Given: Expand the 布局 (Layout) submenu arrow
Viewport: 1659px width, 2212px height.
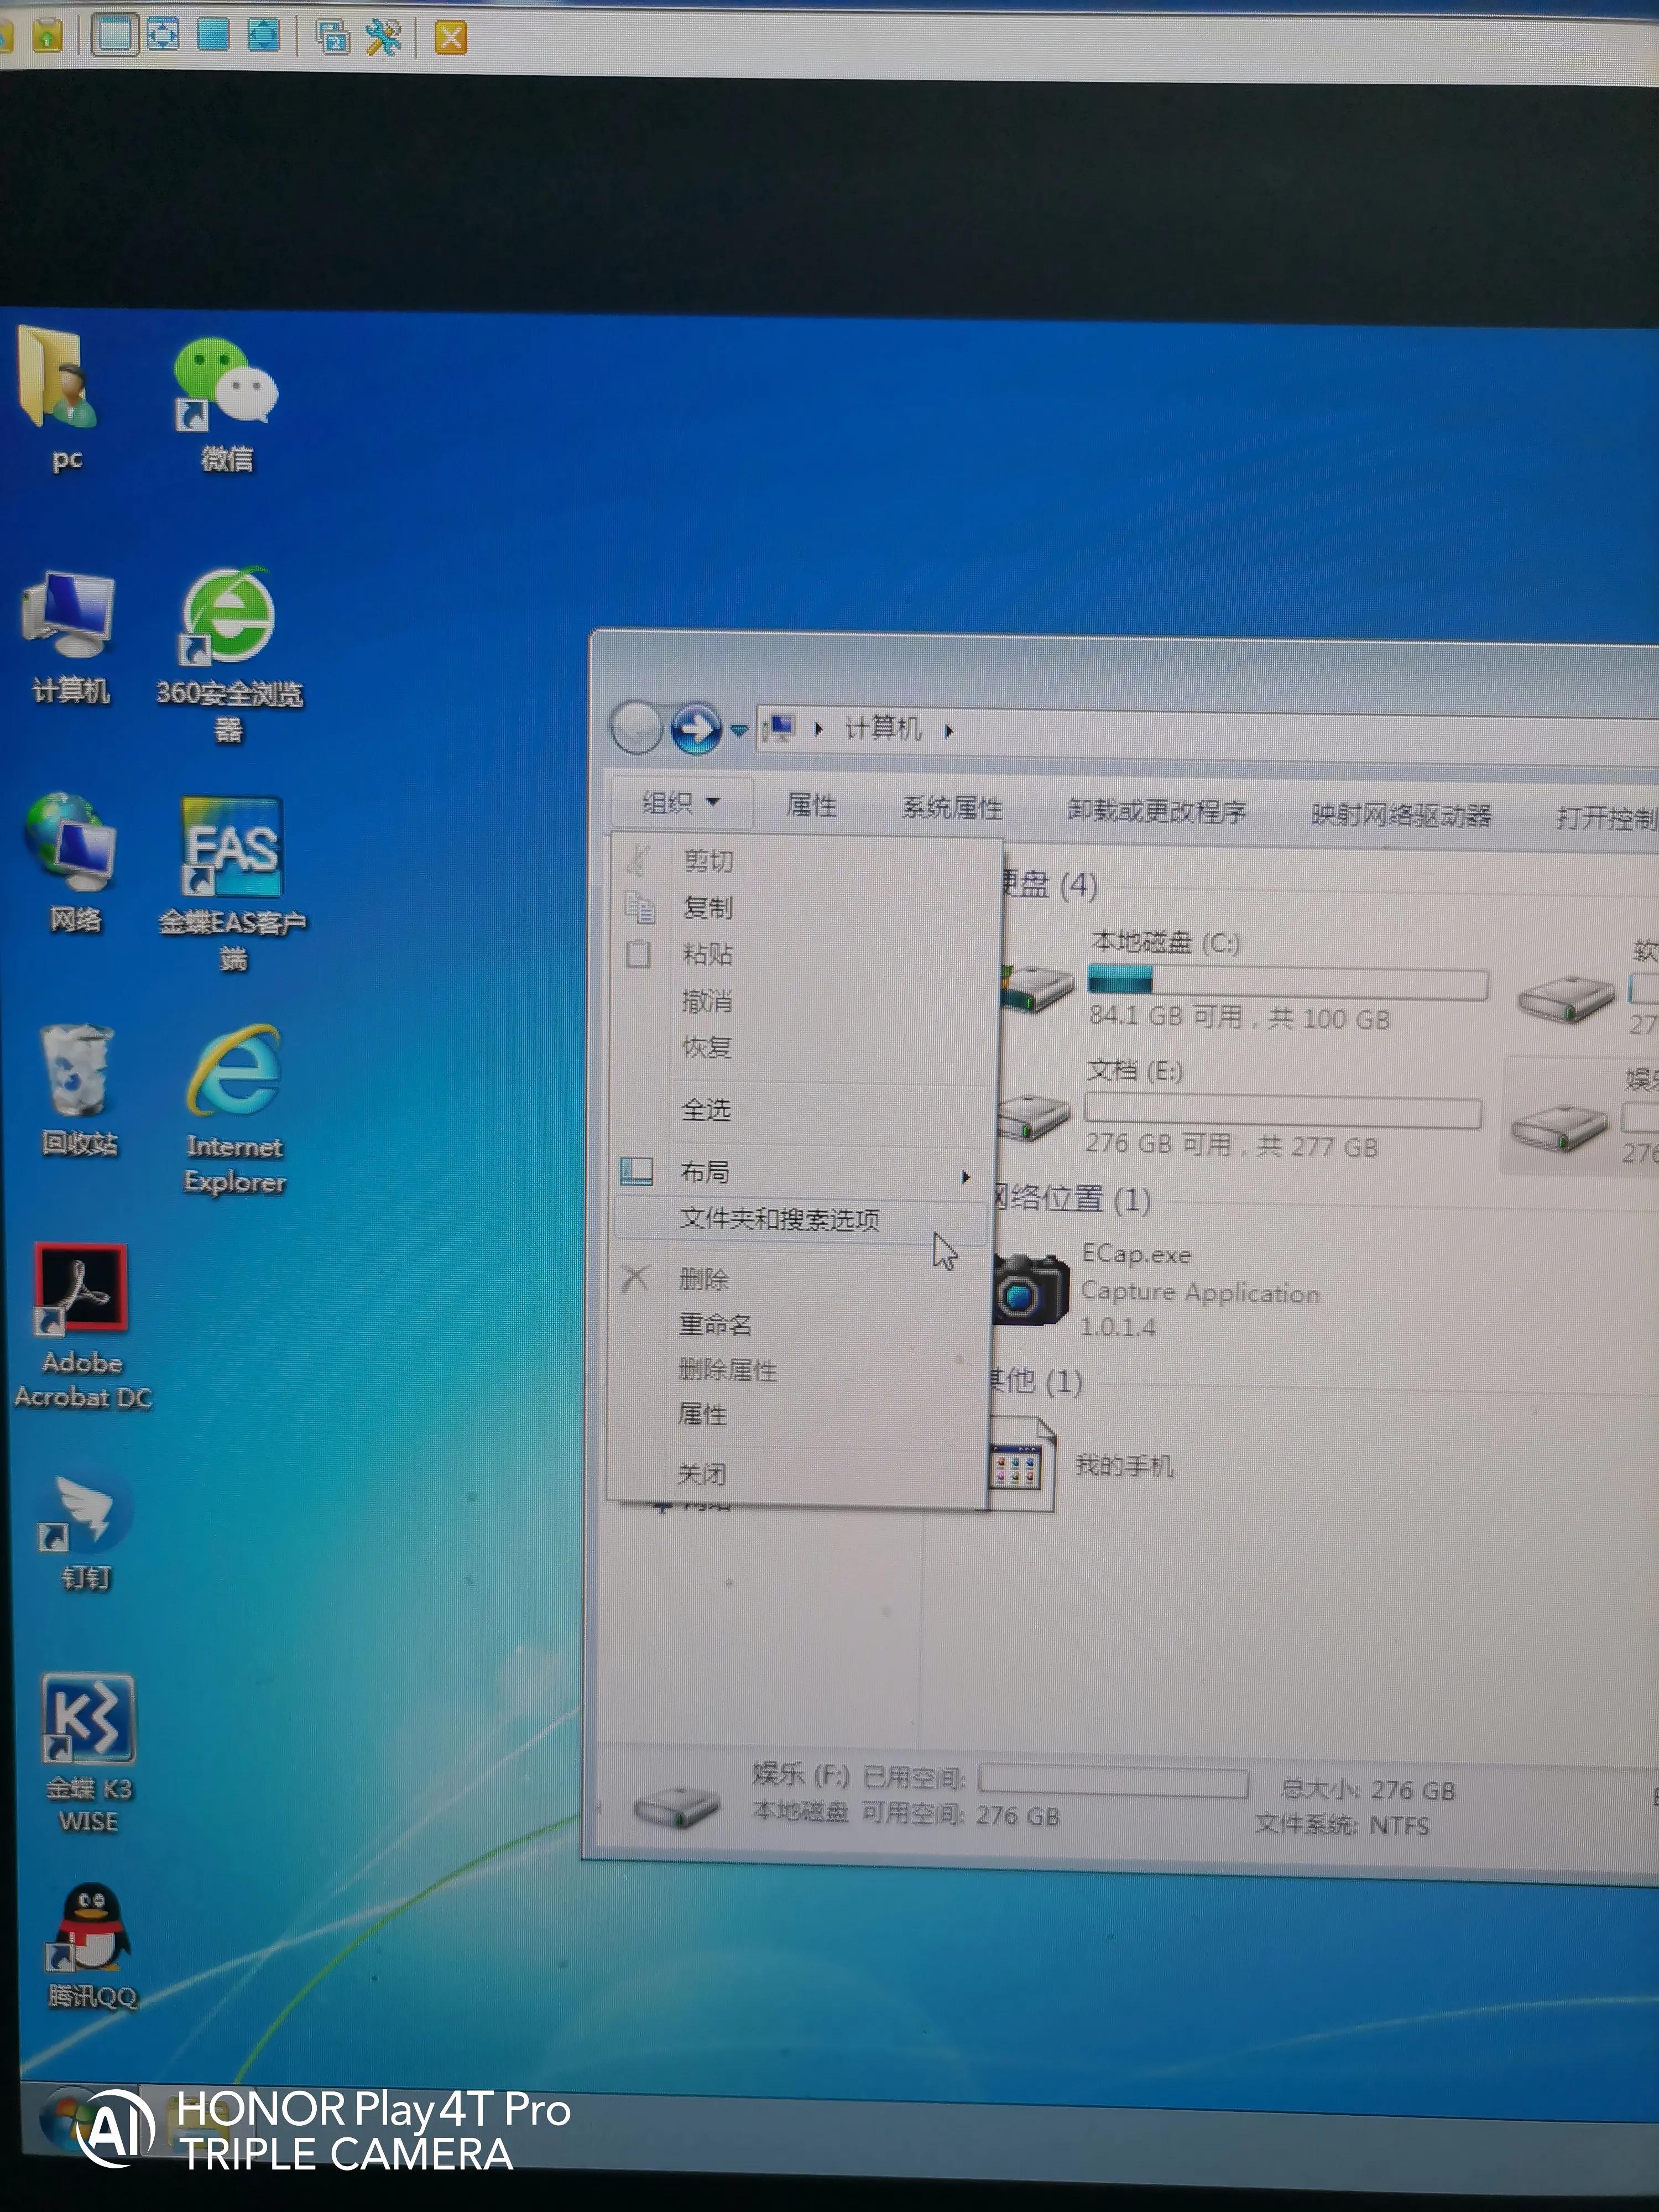Looking at the screenshot, I should 965,1177.
